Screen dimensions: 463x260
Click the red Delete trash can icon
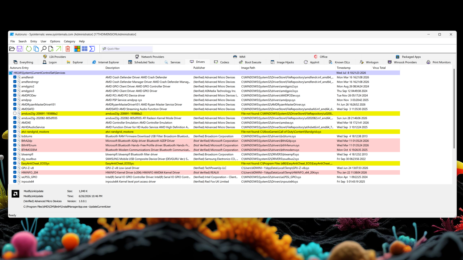68,49
